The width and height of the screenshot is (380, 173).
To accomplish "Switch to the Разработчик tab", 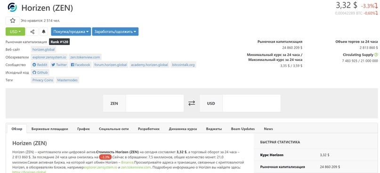I will pos(149,129).
